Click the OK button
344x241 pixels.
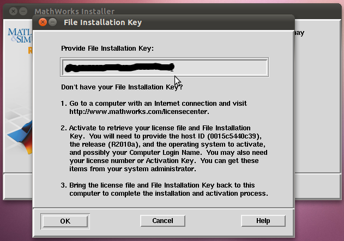click(65, 221)
